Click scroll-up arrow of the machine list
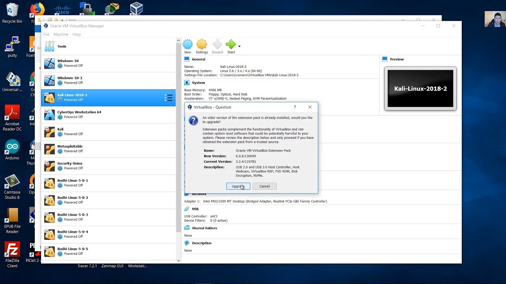Viewport: 506px width, 284px height. 178,41
